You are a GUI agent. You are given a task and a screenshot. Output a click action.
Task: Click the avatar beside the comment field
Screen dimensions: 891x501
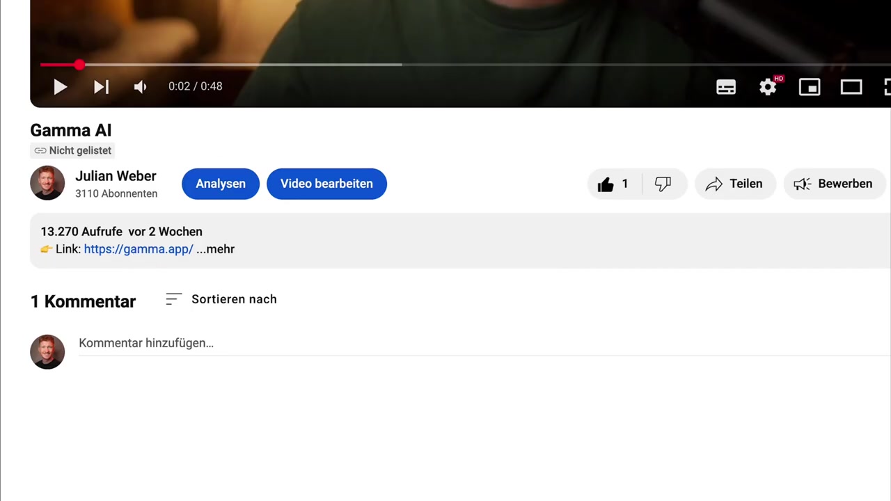47,352
